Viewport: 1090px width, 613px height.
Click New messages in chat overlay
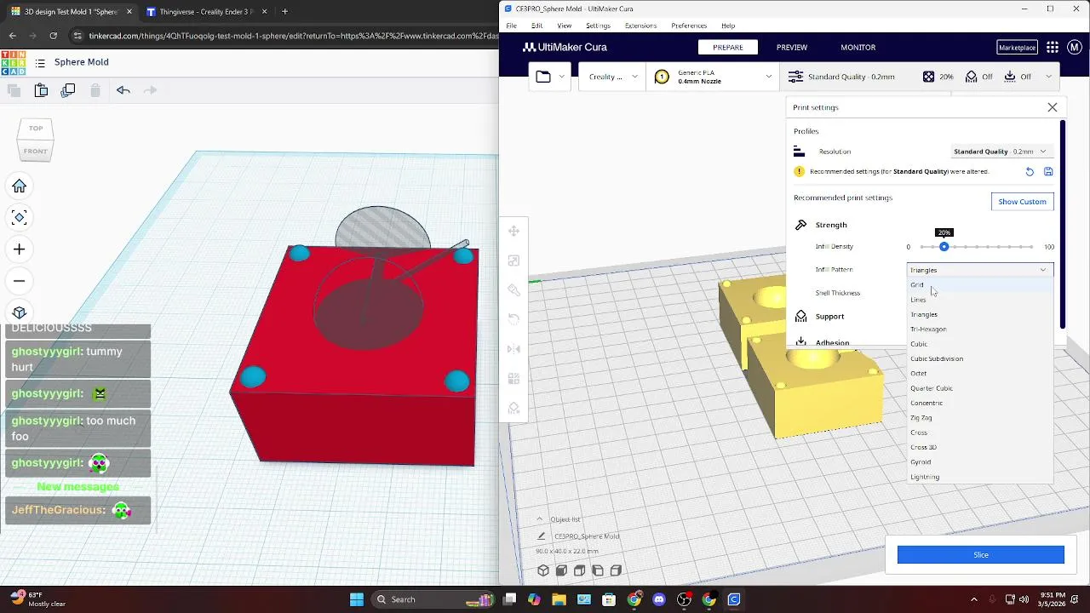pos(78,487)
